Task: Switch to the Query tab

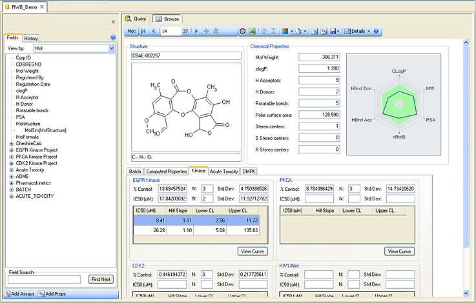Action: [x=138, y=19]
